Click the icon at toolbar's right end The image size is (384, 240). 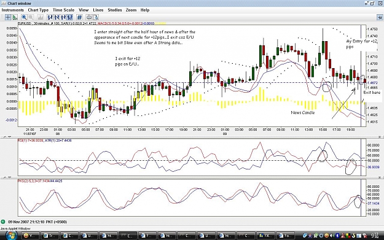[380, 17]
